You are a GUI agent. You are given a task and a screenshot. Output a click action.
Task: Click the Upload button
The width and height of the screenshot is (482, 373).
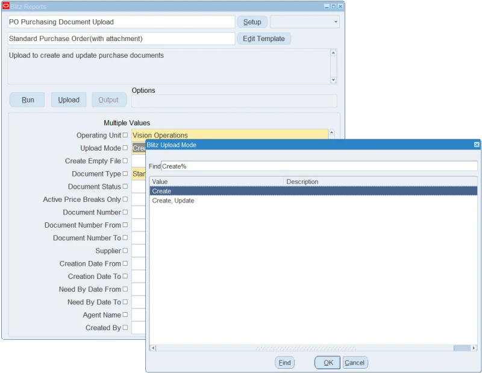[69, 99]
